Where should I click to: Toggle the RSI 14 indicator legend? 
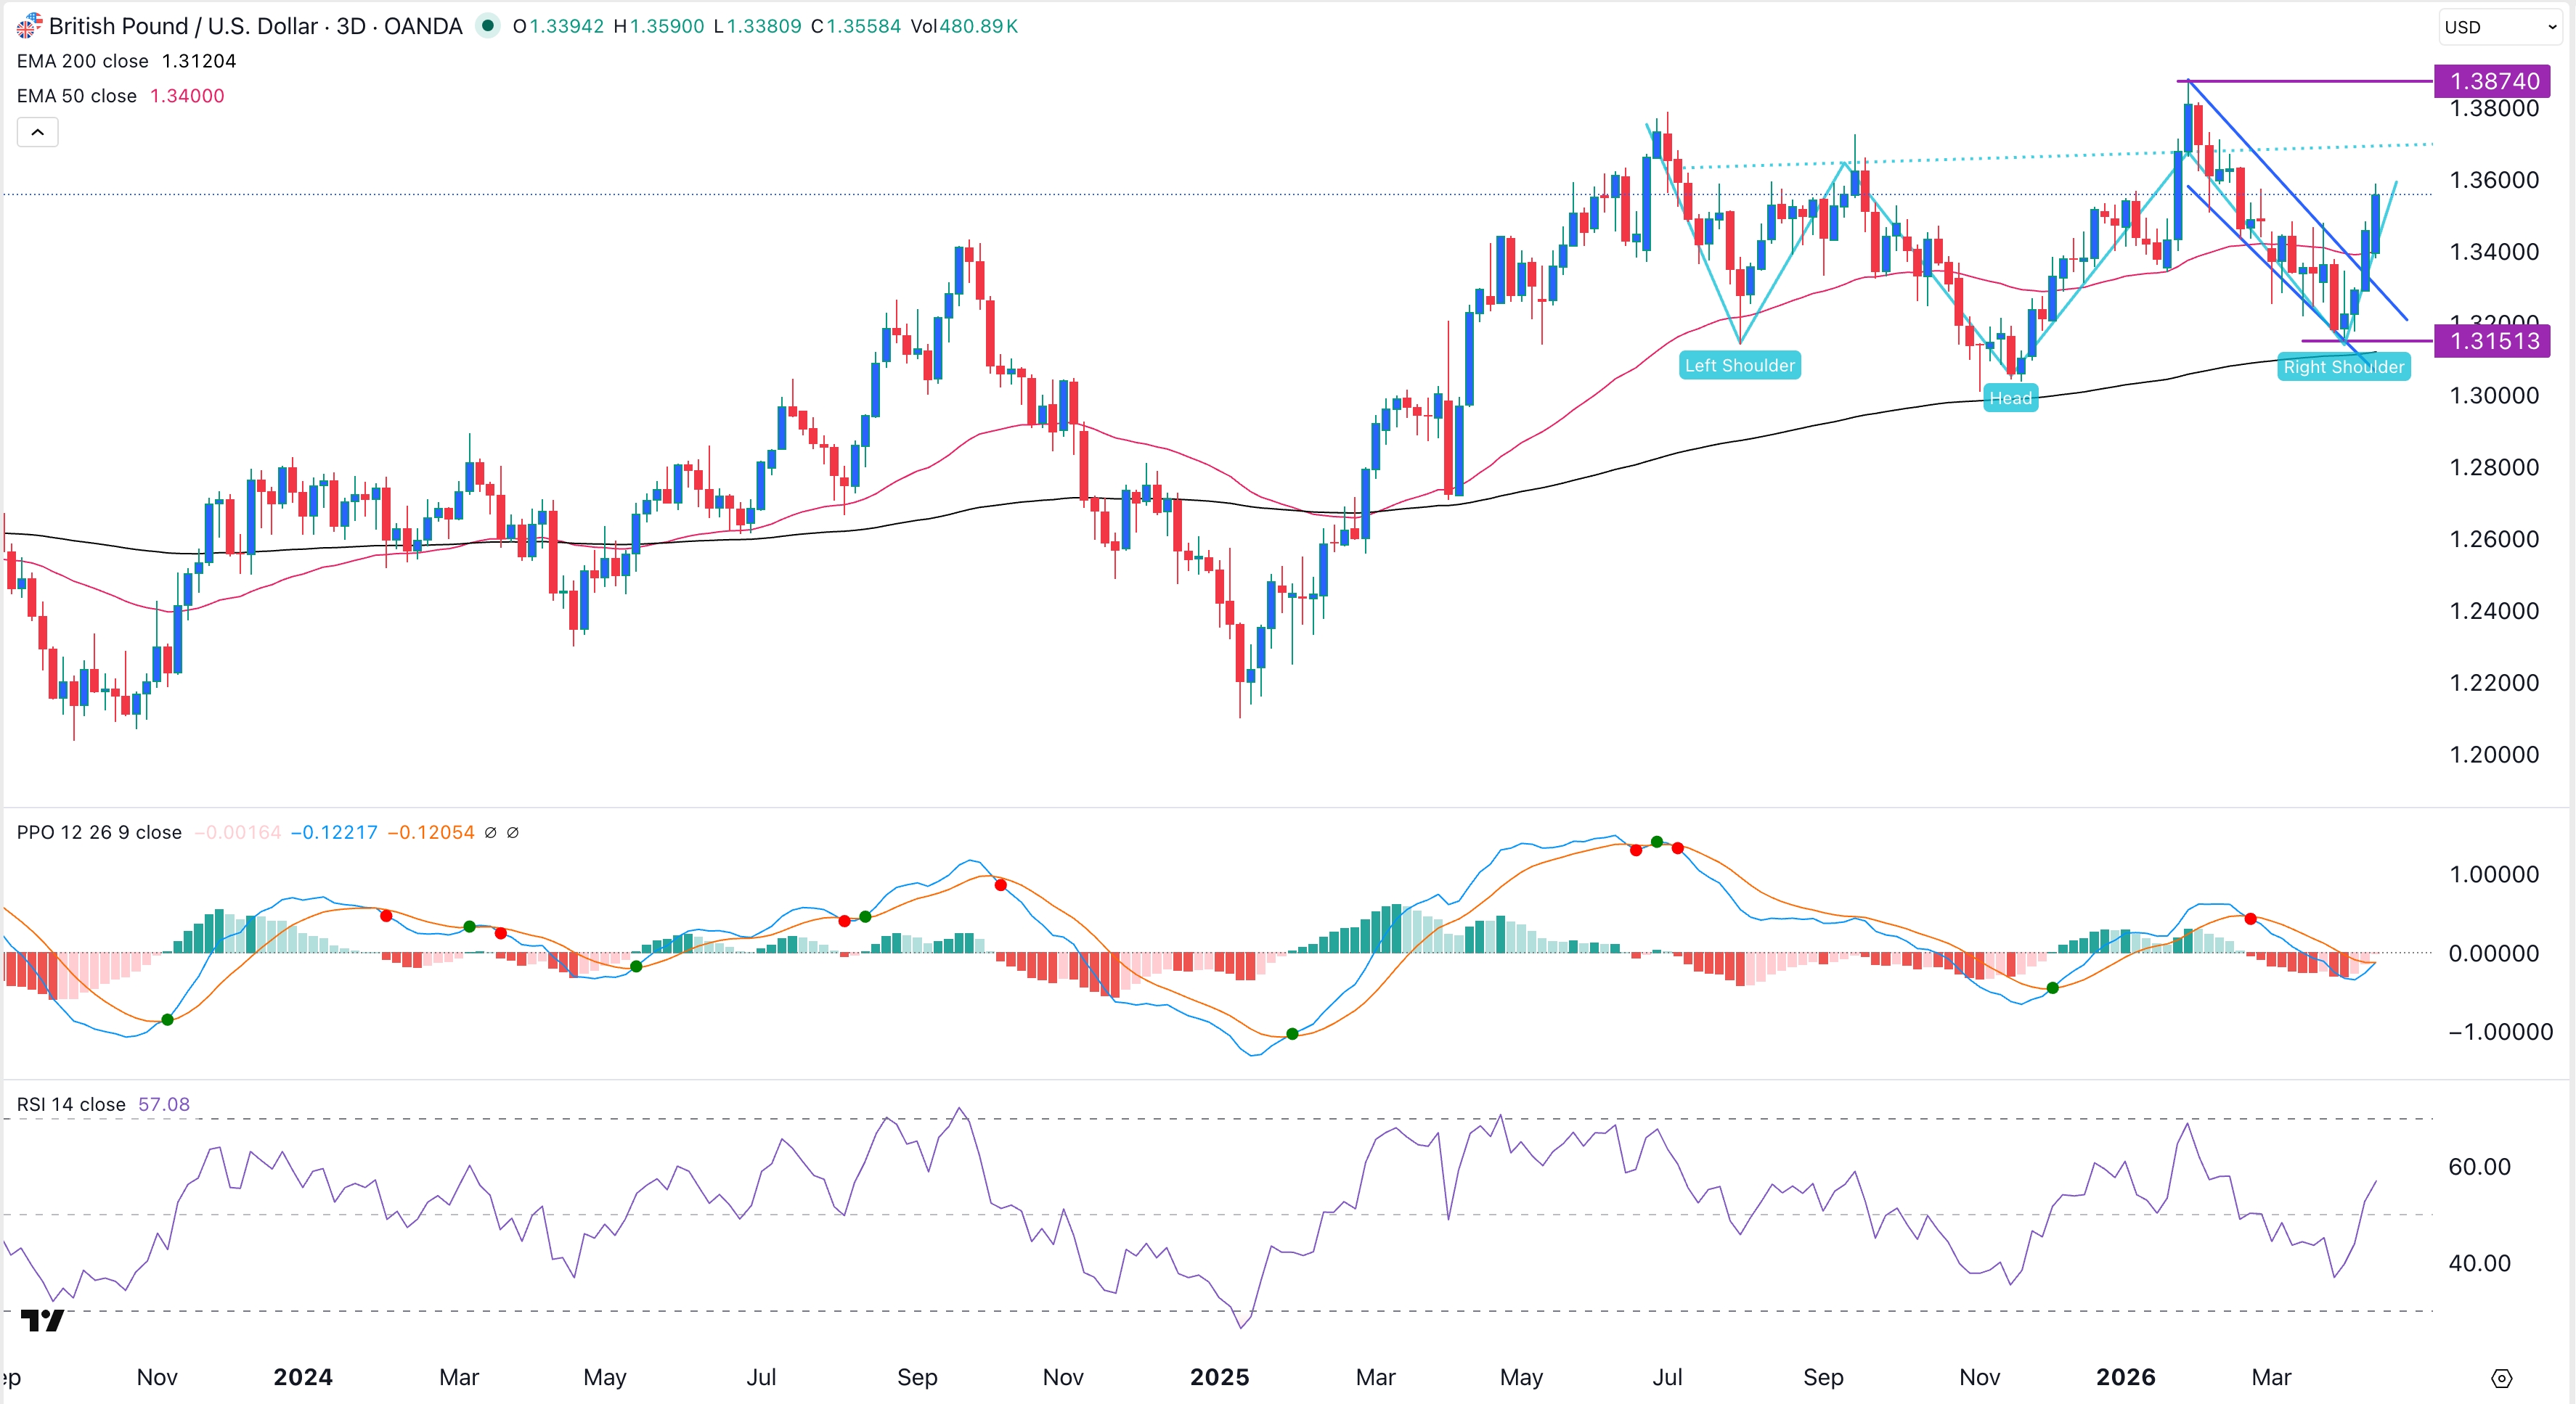70,1105
